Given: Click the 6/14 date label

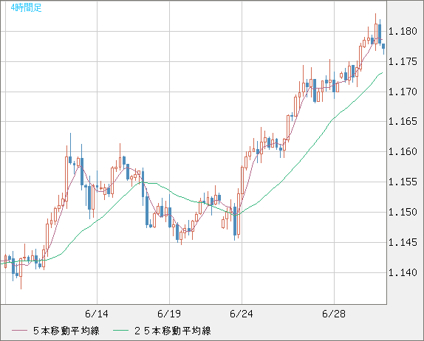Looking at the screenshot, I should (x=97, y=314).
